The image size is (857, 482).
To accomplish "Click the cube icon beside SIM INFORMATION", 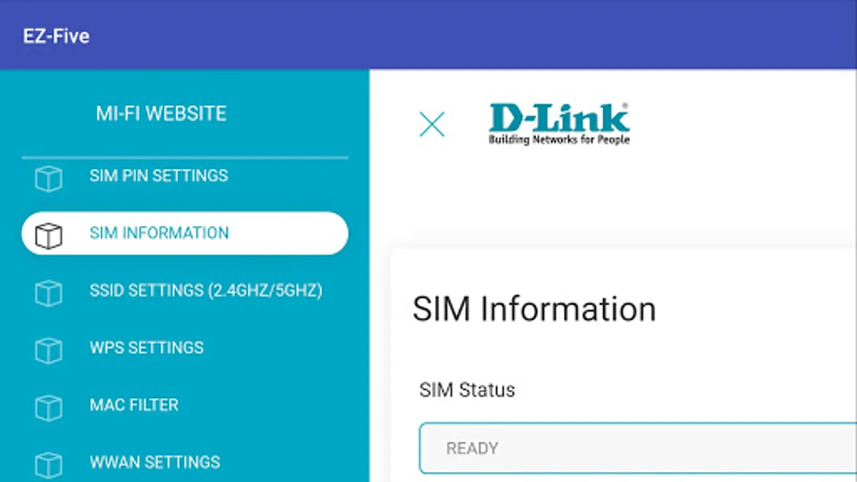I will coord(48,236).
